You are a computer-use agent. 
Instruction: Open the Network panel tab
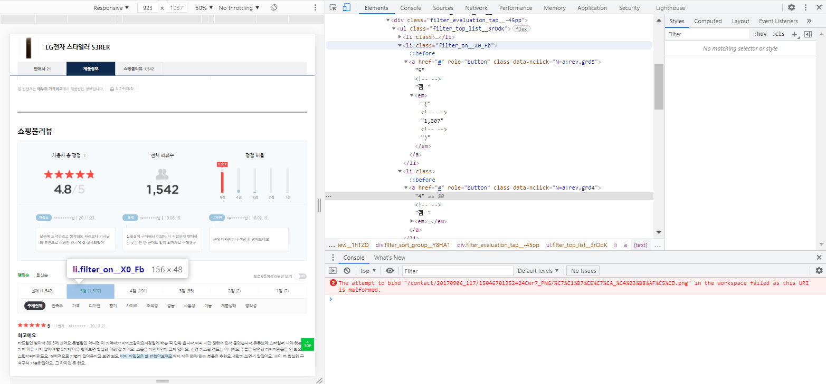point(476,8)
